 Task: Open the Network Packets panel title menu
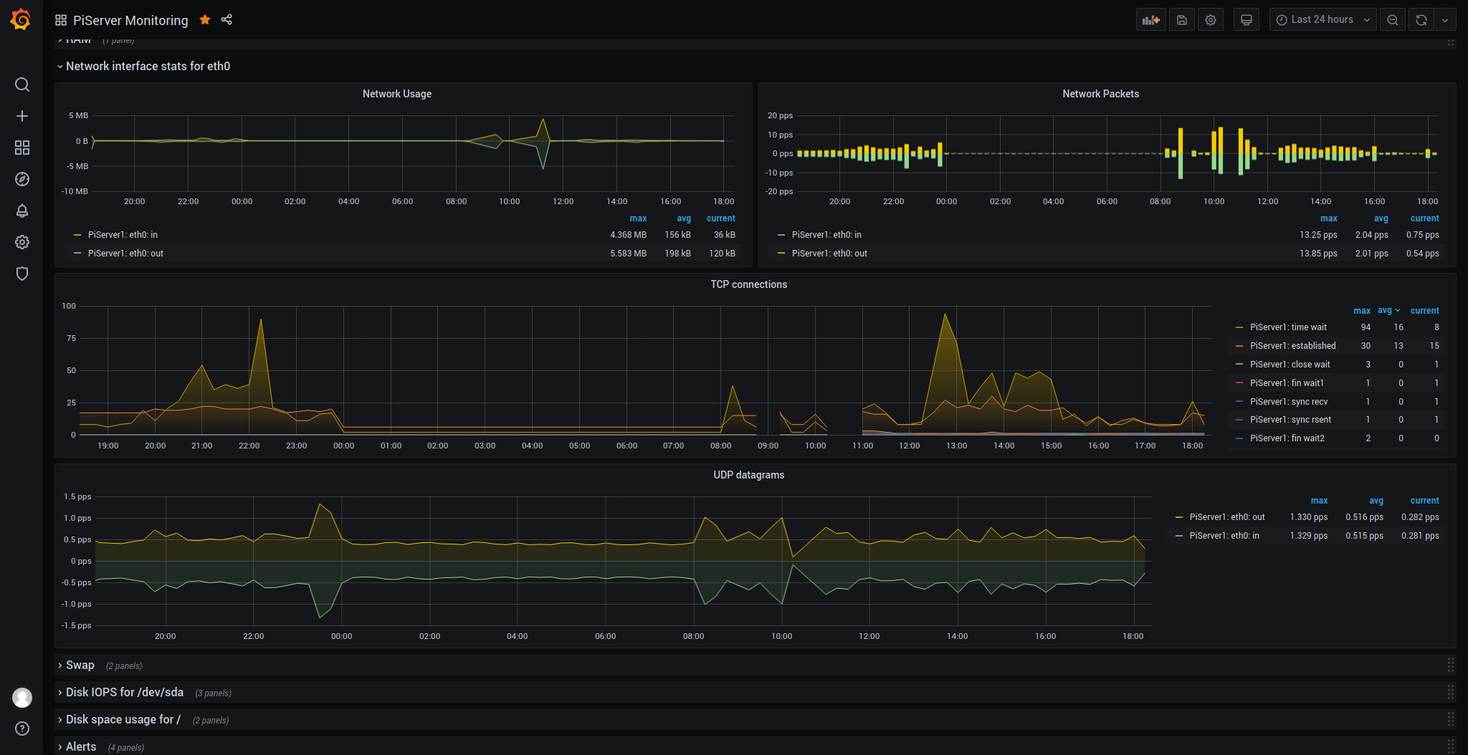tap(1100, 94)
